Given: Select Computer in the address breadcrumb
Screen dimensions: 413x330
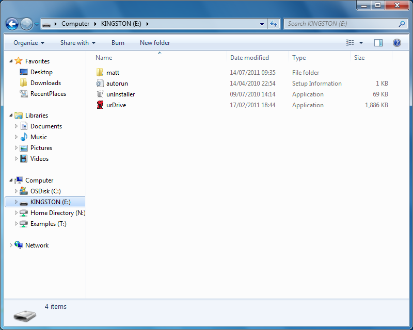Looking at the screenshot, I should point(75,24).
